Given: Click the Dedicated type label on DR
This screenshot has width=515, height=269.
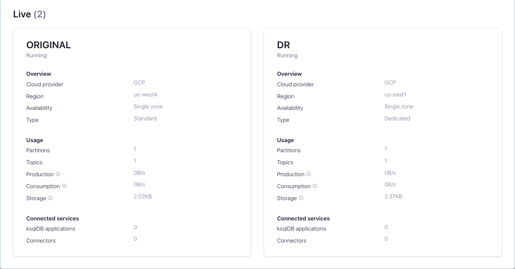Looking at the screenshot, I should click(x=397, y=119).
